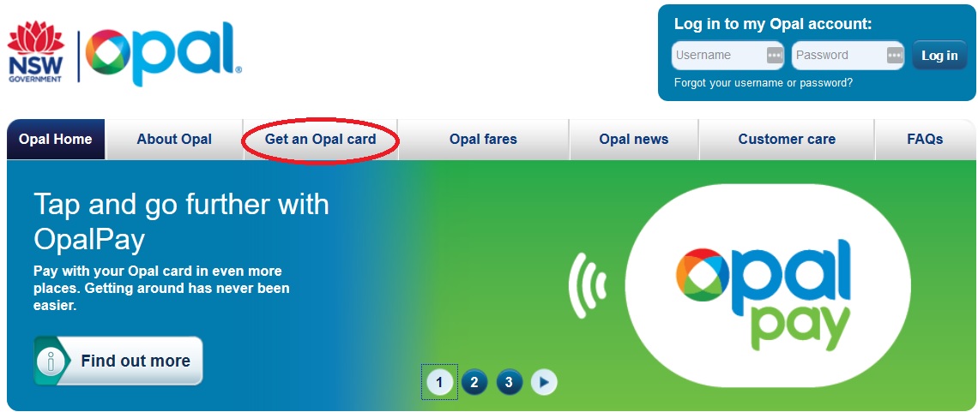Open the Opal fares tab

pyautogui.click(x=483, y=140)
